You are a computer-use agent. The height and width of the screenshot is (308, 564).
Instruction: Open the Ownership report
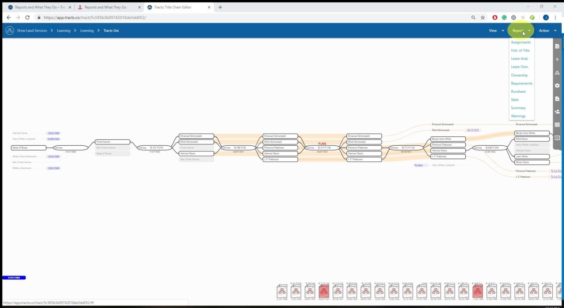(x=519, y=75)
